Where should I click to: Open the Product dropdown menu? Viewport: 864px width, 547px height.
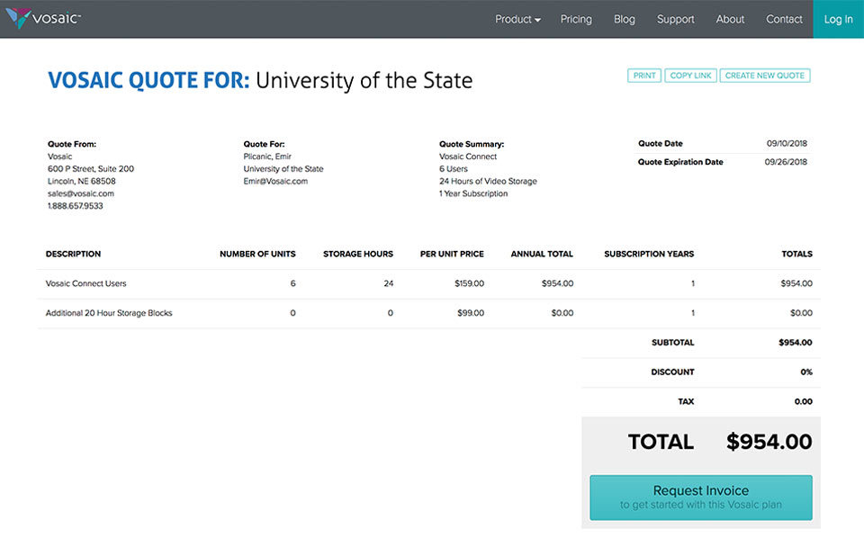pos(517,19)
